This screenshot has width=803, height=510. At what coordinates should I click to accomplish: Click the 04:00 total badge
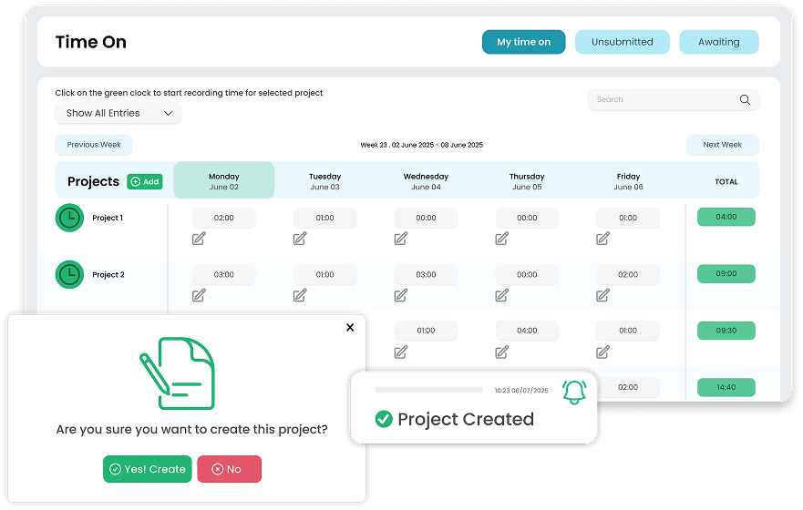click(726, 217)
